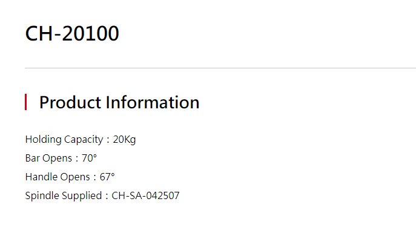Click the red accent bar beside Product Information

pos(25,102)
